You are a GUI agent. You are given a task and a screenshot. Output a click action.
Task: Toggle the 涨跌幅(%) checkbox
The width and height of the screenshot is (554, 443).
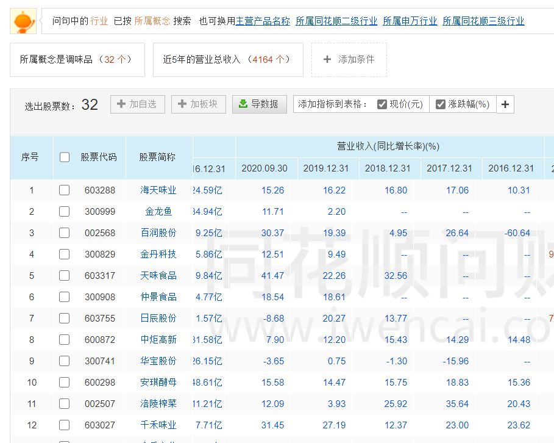441,104
